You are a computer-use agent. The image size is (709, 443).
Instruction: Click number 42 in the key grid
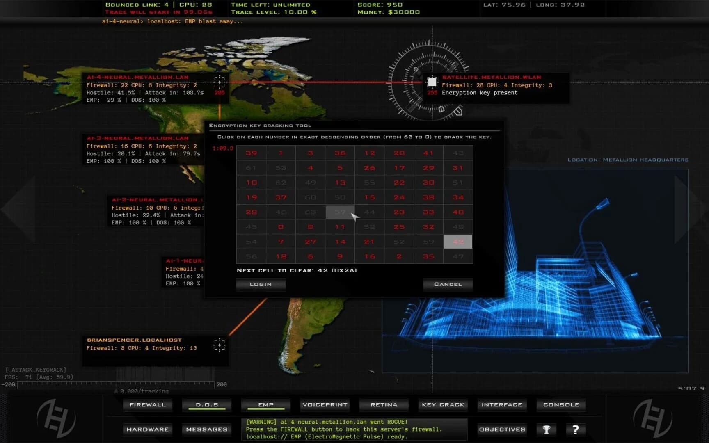coord(458,242)
